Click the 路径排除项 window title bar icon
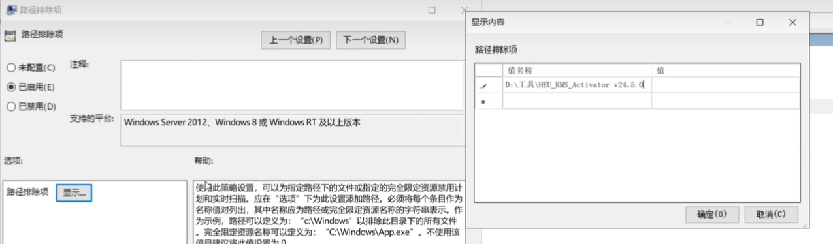This screenshot has width=833, height=244. pos(11,10)
